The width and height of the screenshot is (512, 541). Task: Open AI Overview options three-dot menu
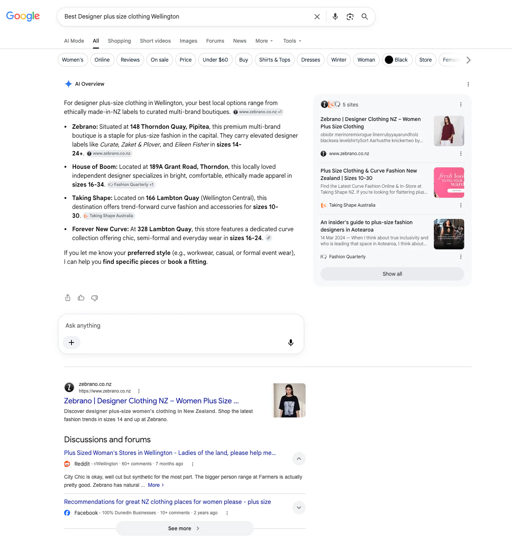click(x=468, y=84)
